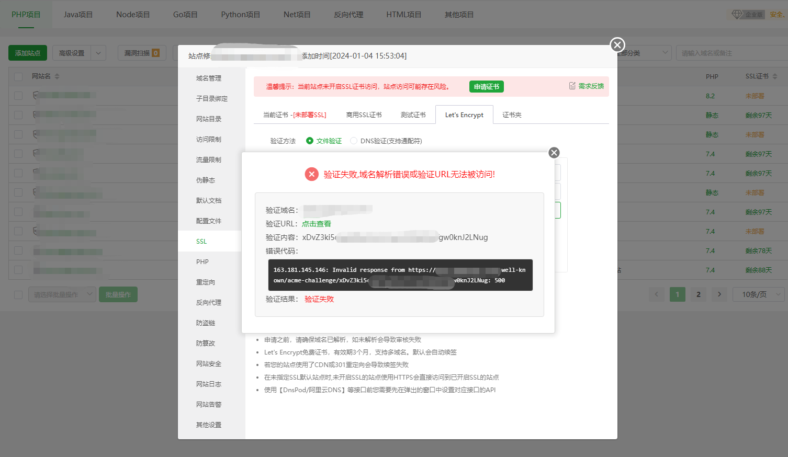Sort by SSL certificate column arrows
The image size is (788, 457).
[x=775, y=76]
